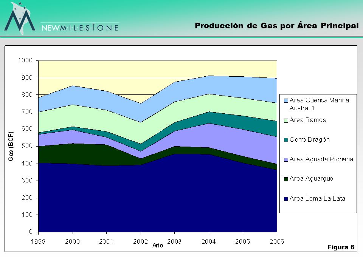
Task: Click the Area Aguargue legend swatch
Action: [286, 179]
